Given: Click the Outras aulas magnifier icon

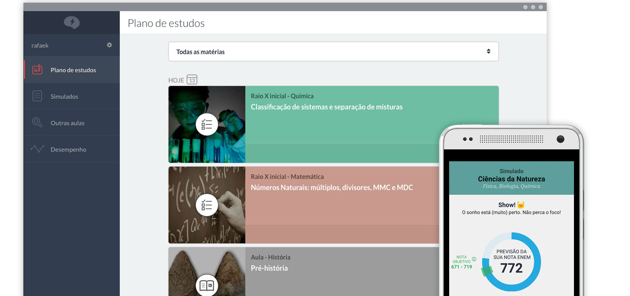Looking at the screenshot, I should (x=37, y=122).
